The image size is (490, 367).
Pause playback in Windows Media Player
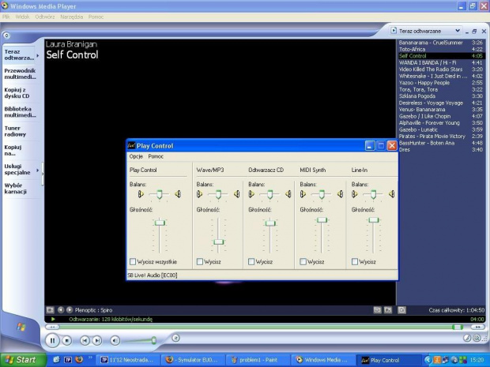pyautogui.click(x=52, y=341)
